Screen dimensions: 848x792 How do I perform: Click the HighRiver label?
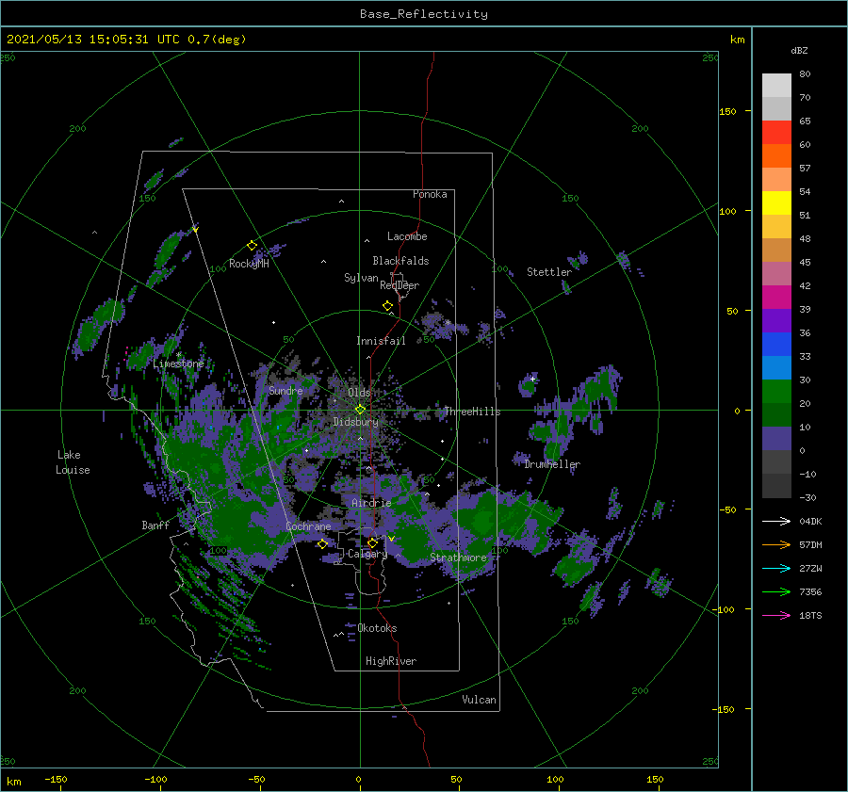[391, 661]
